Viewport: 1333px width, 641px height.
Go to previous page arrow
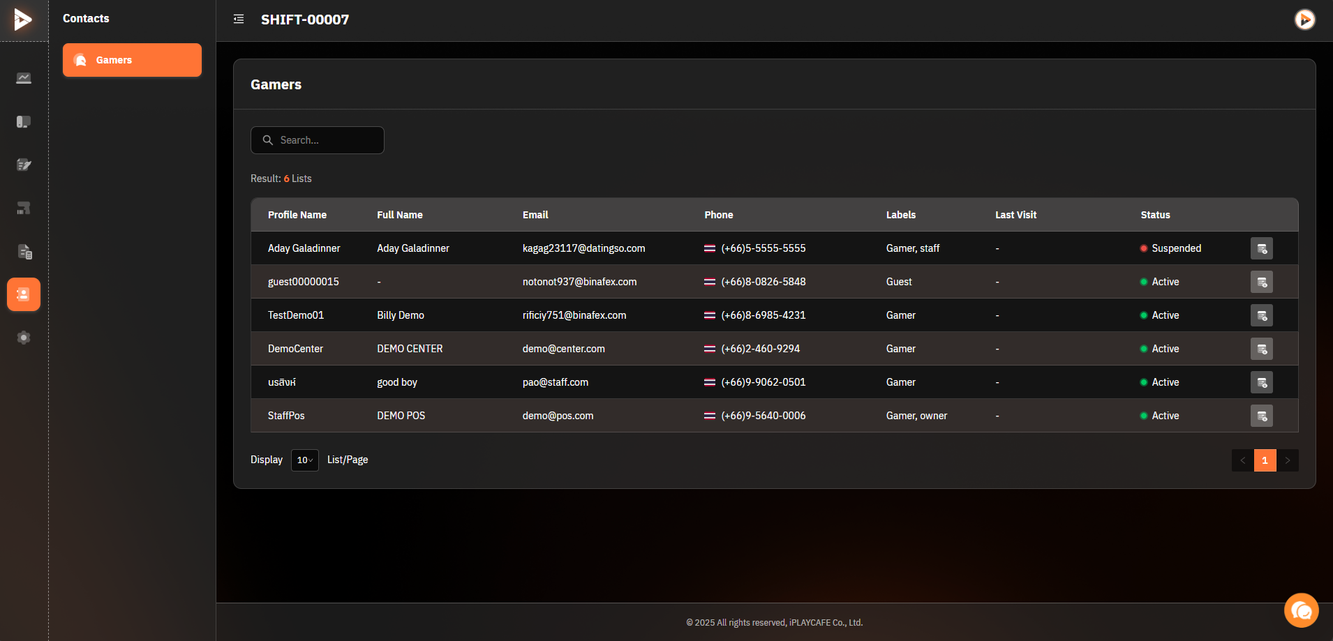pos(1243,460)
